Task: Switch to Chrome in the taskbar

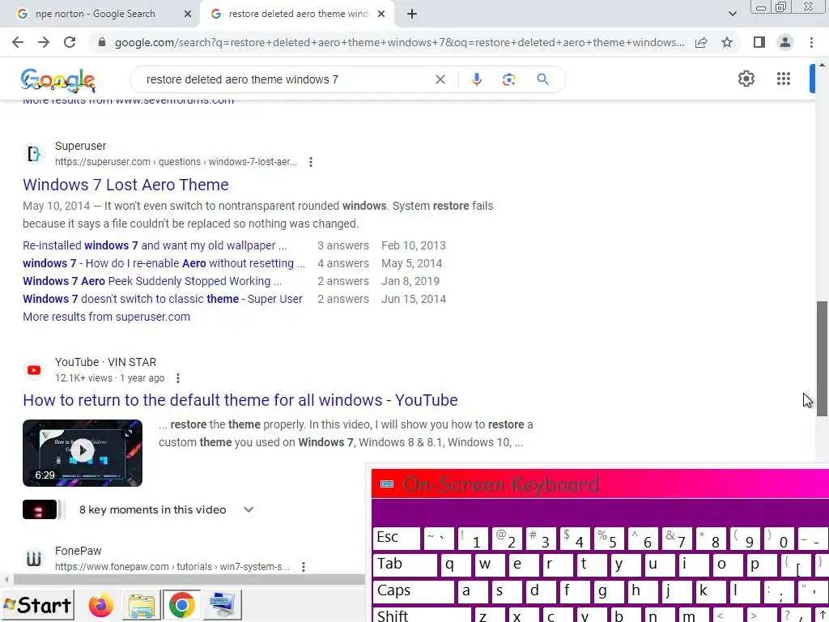Action: pos(181,605)
